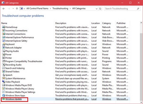The height and width of the screenshot is (104, 143).
Task: Click the System Maintenance icon
Action: [x=3, y=78]
